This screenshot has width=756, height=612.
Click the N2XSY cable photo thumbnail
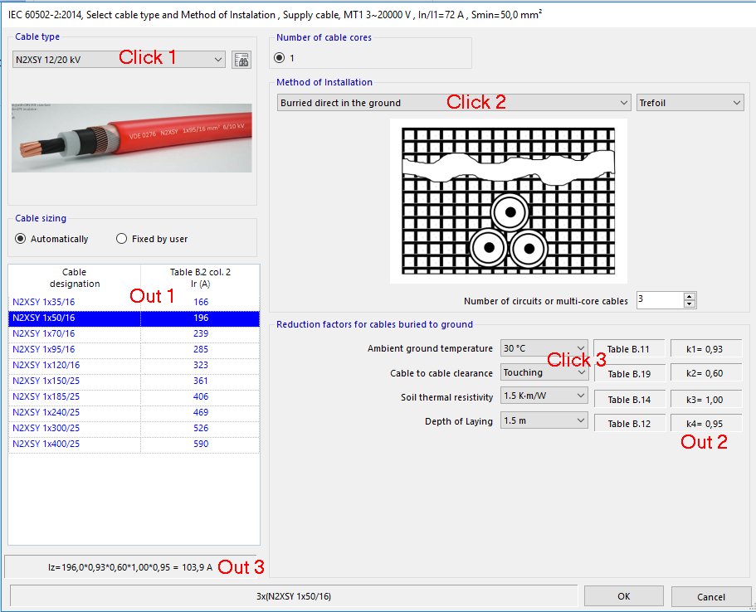tap(132, 138)
